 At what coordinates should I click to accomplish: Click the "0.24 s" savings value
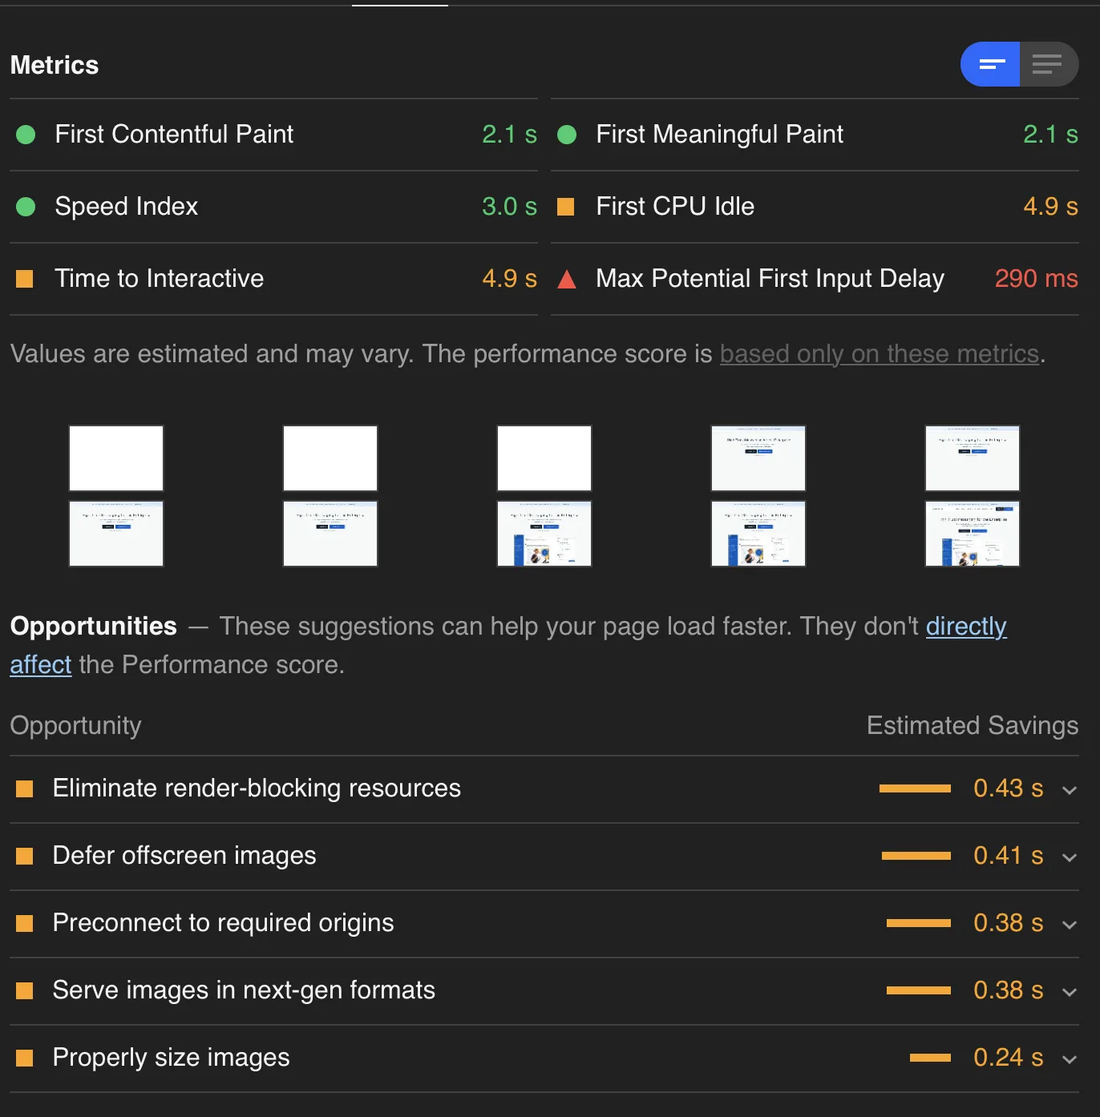1009,1058
